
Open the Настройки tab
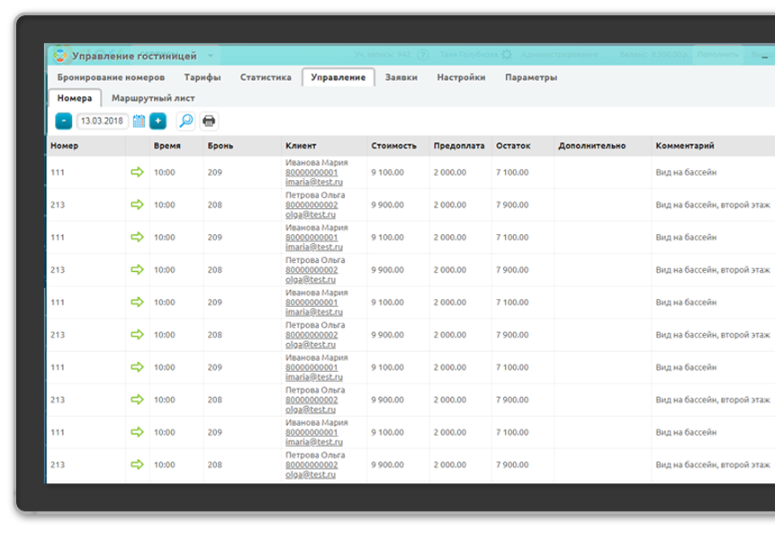click(x=461, y=77)
